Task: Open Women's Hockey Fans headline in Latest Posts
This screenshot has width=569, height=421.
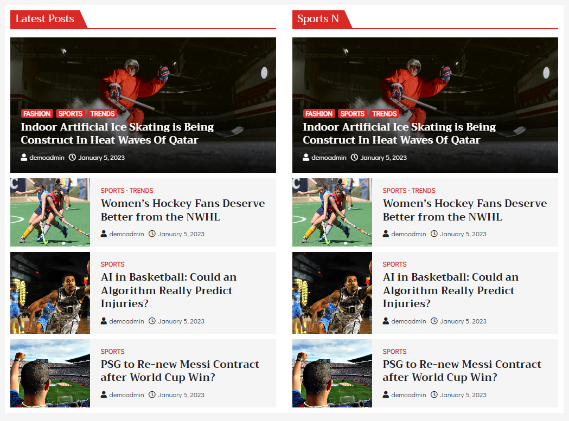Action: coord(183,210)
